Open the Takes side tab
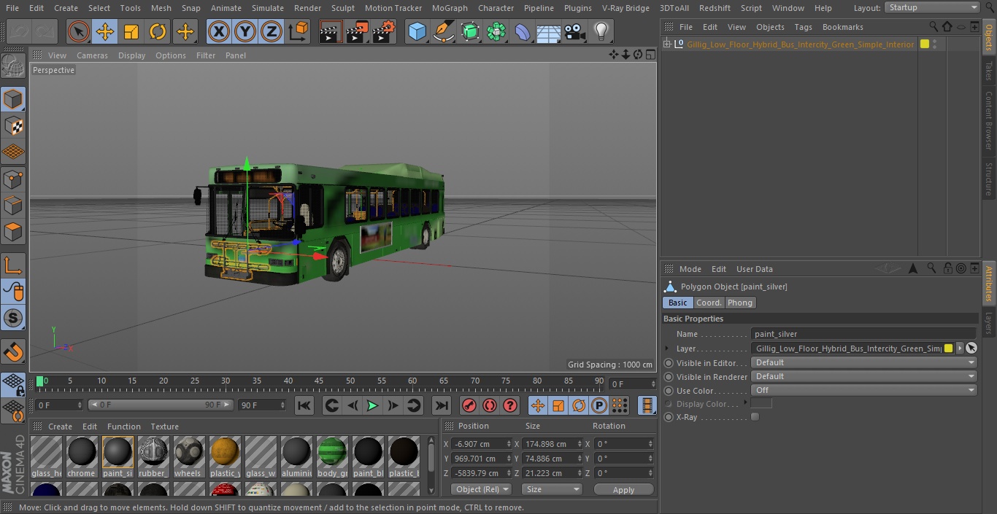 pyautogui.click(x=989, y=70)
